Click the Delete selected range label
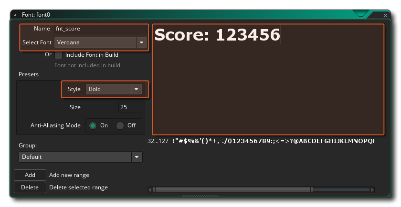This screenshot has height=207, width=401. coord(78,187)
